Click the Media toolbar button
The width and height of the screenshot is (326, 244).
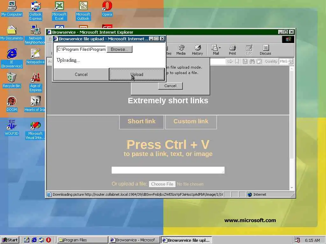(x=181, y=50)
